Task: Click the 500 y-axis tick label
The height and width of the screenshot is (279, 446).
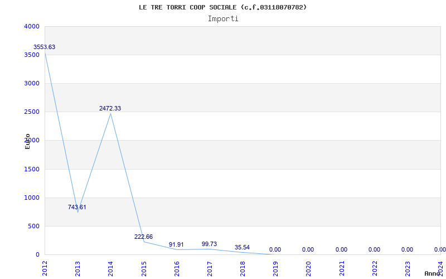Action: pyautogui.click(x=34, y=227)
